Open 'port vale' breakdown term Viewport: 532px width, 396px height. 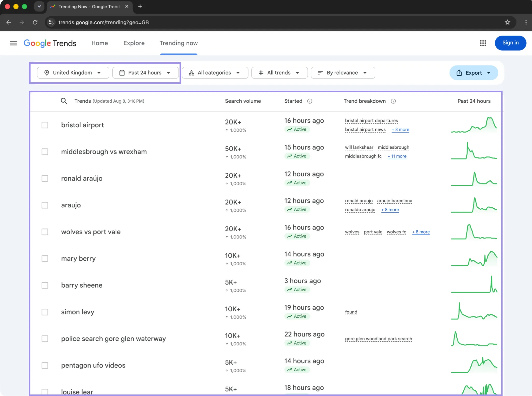pyautogui.click(x=373, y=232)
